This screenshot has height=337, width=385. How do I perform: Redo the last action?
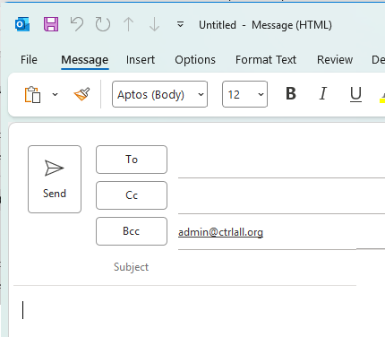[x=103, y=24]
